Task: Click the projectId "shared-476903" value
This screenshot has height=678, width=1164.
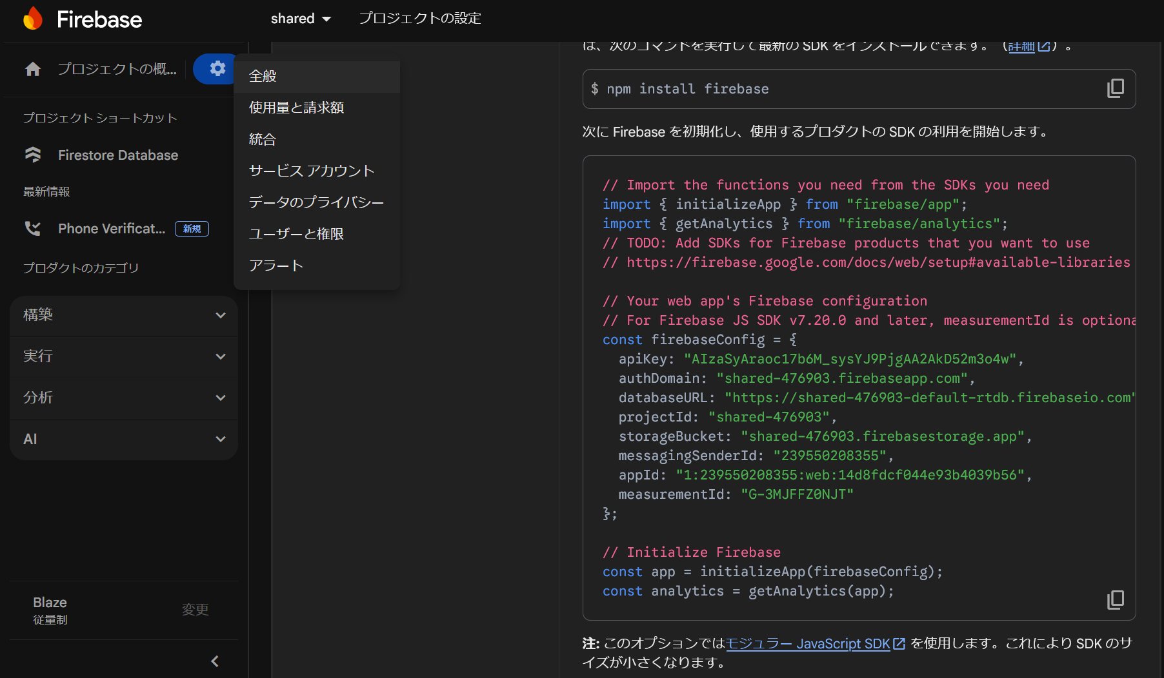Action: pos(768,417)
